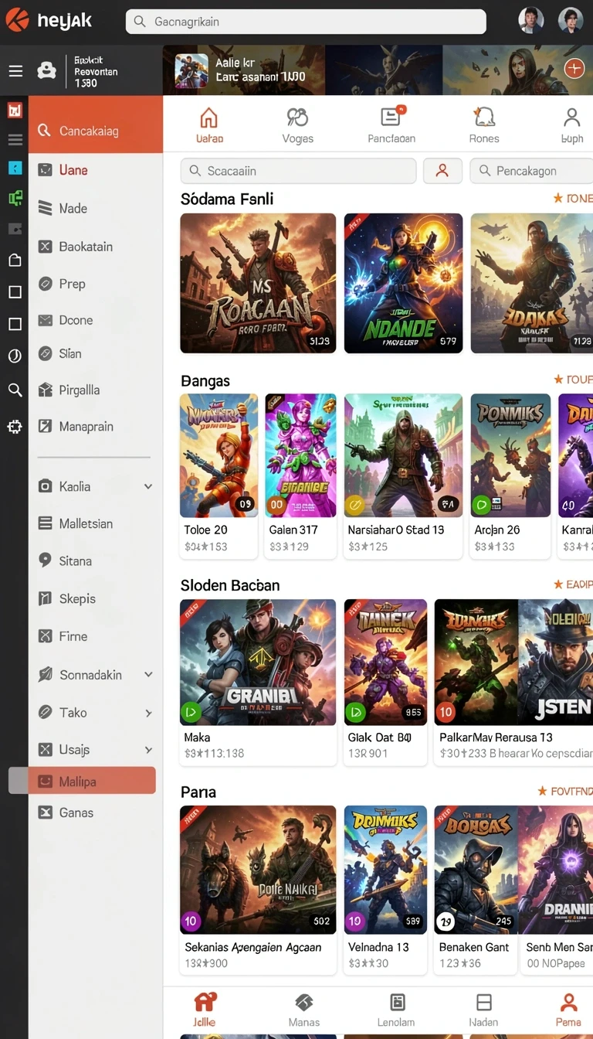Switch to the Vogies tab
The height and width of the screenshot is (1039, 593).
pyautogui.click(x=297, y=126)
